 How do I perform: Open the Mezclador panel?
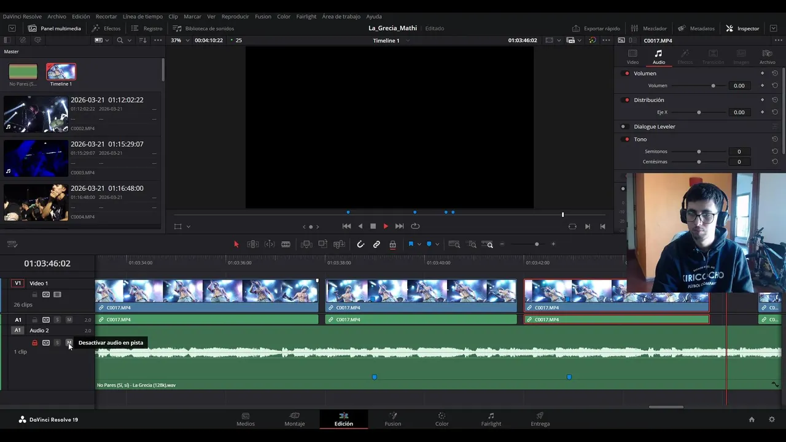pos(648,28)
